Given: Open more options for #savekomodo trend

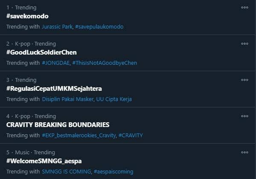Looking at the screenshot, I should (244, 8).
